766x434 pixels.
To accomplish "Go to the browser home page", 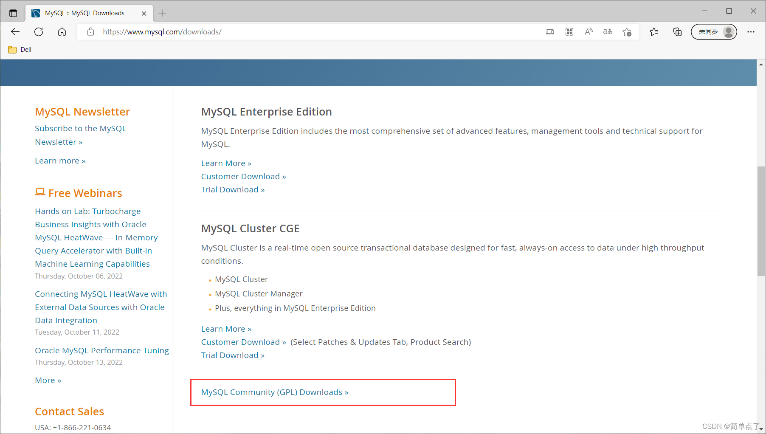I will [x=62, y=32].
